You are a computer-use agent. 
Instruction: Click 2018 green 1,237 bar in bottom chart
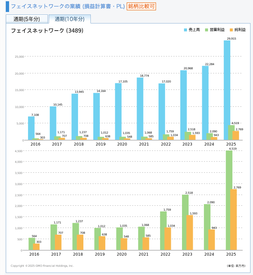click(76, 236)
